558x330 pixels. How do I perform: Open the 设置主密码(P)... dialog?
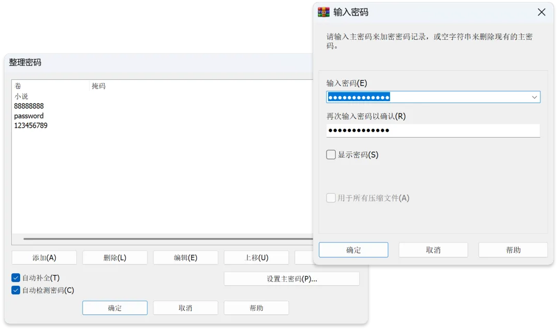tap(291, 279)
